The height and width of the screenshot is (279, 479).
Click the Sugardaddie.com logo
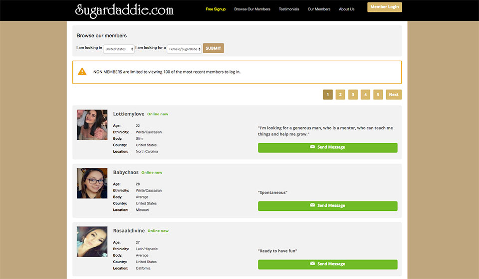tap(124, 10)
